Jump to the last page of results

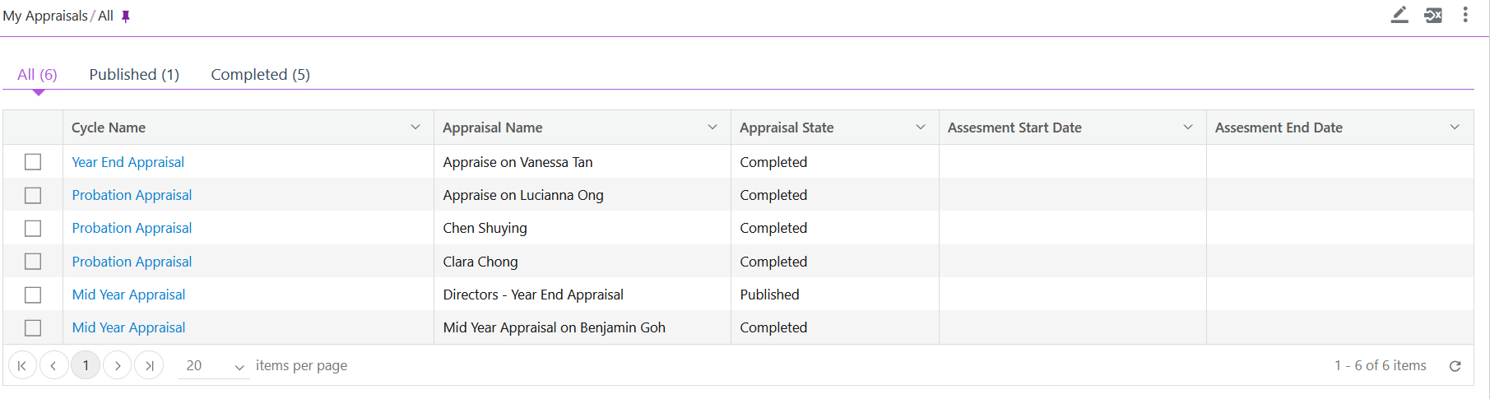click(149, 365)
